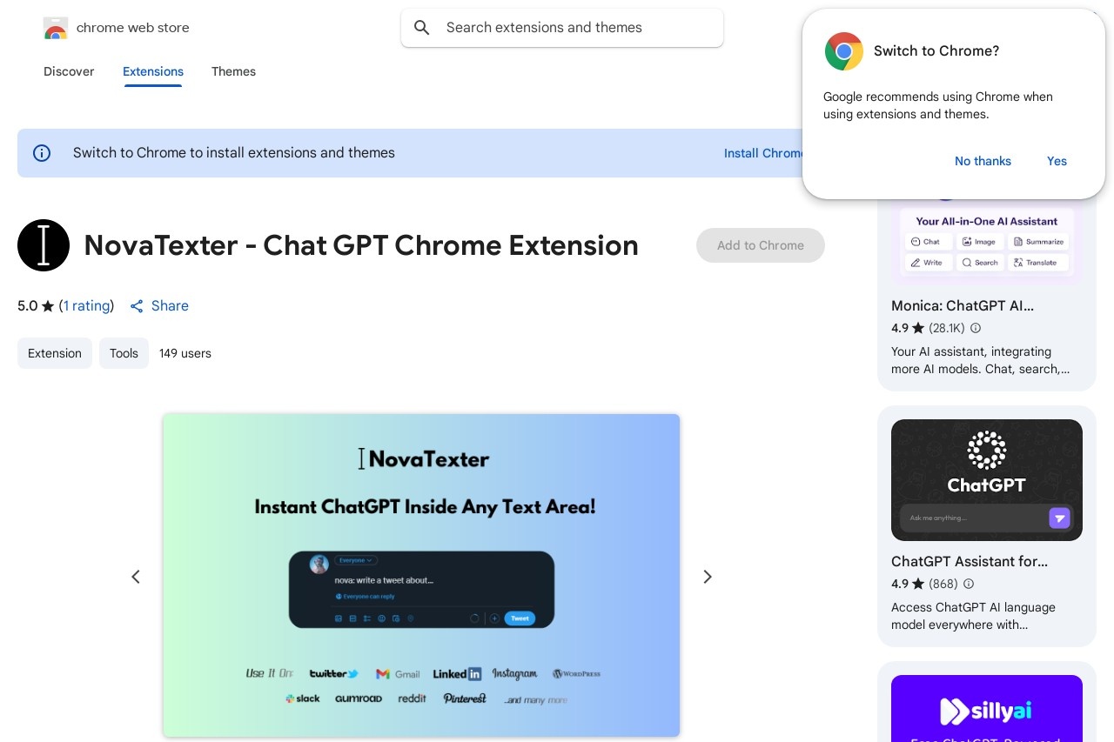Show previous screenshot with left arrow
This screenshot has height=742, width=1114.
tap(136, 577)
